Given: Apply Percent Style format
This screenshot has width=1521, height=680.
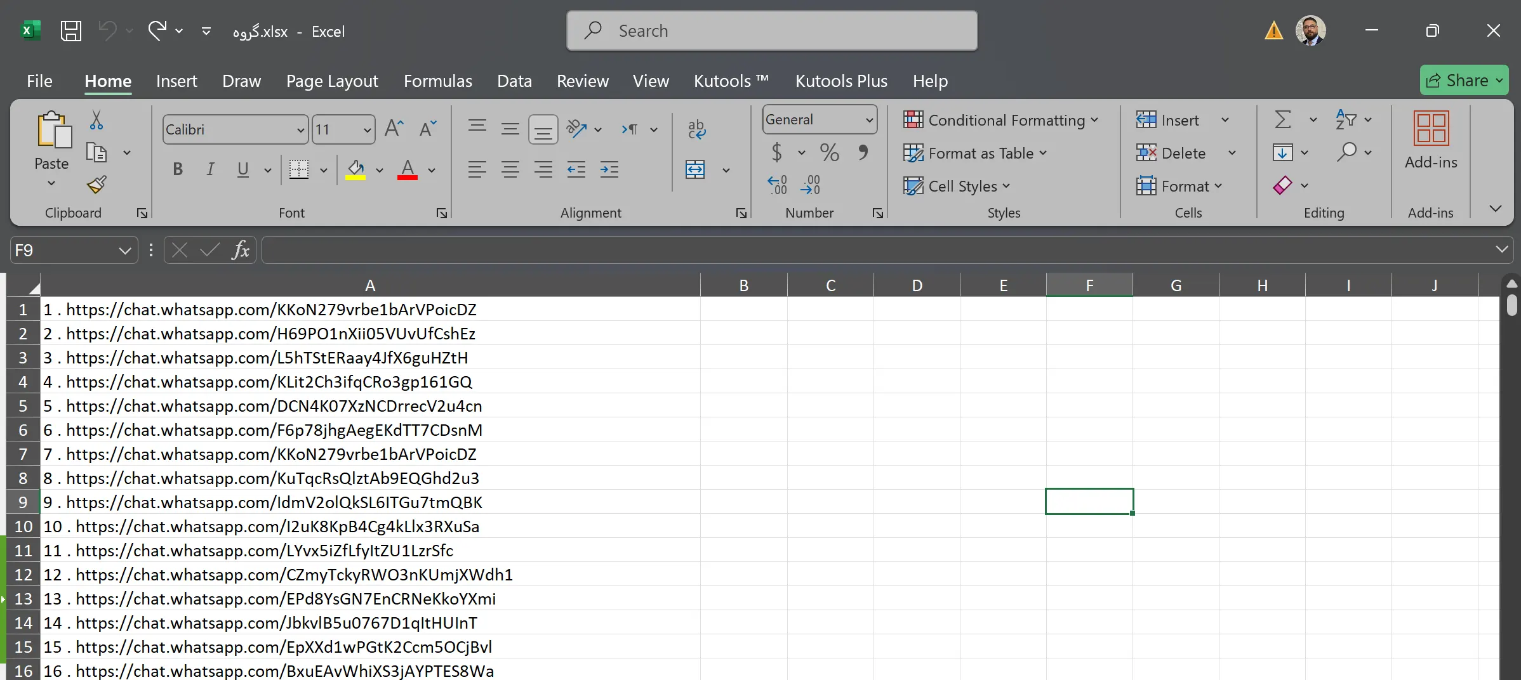Looking at the screenshot, I should coord(829,152).
